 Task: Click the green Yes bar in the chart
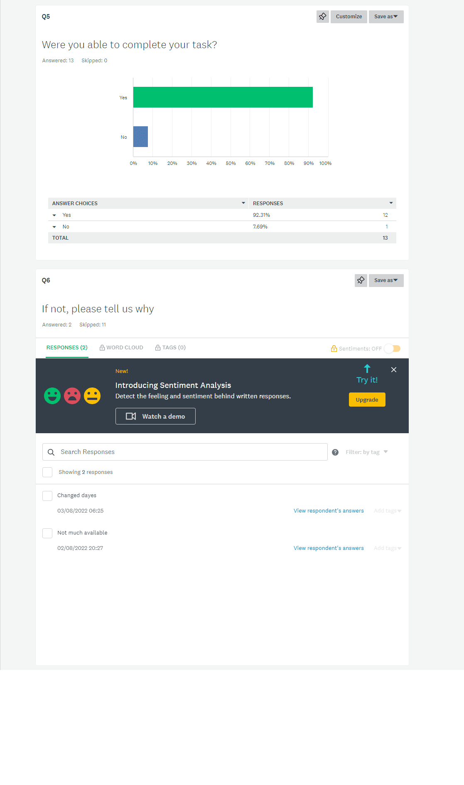[223, 97]
